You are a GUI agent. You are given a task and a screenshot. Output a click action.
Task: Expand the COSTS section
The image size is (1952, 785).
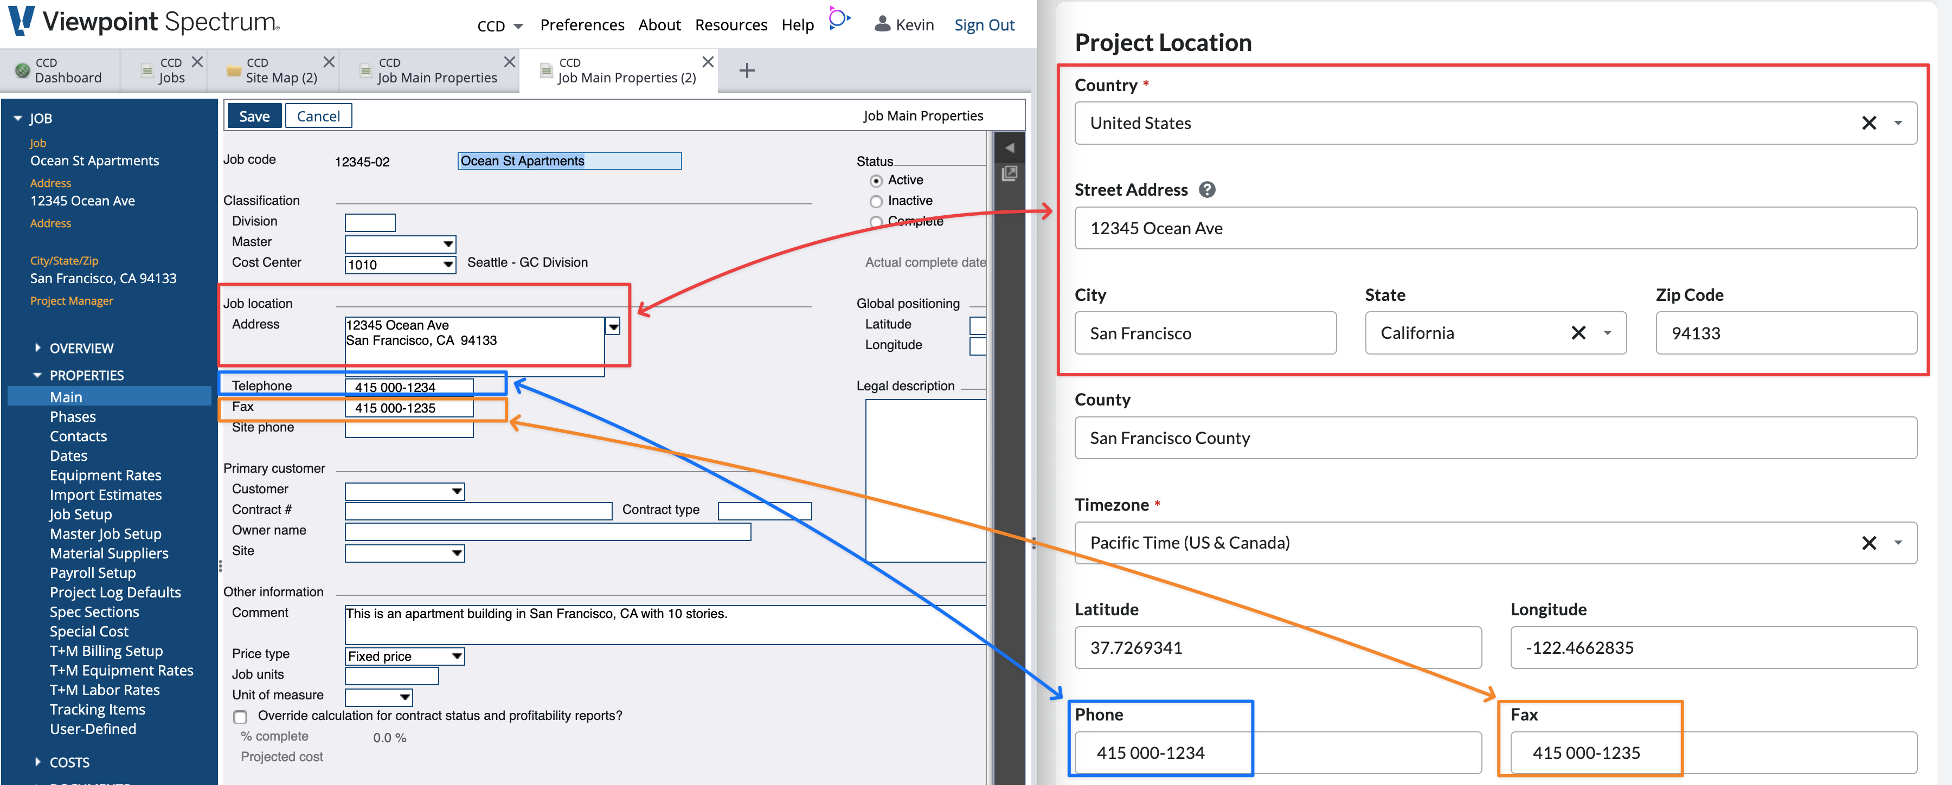[x=38, y=762]
